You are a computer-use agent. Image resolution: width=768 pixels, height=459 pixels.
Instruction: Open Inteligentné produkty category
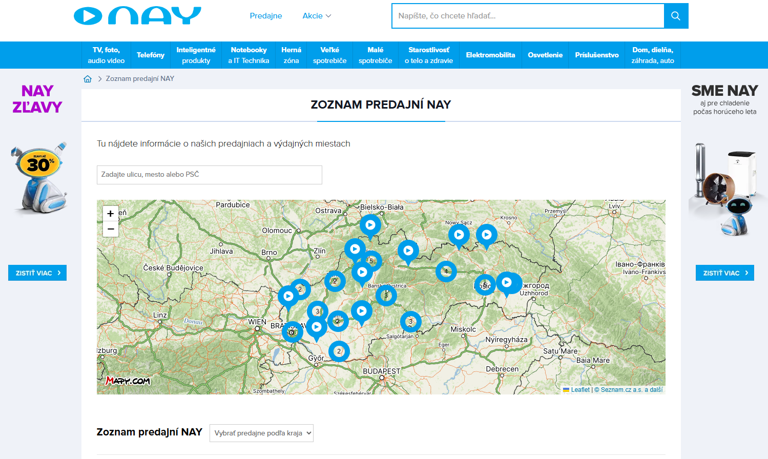(x=196, y=55)
